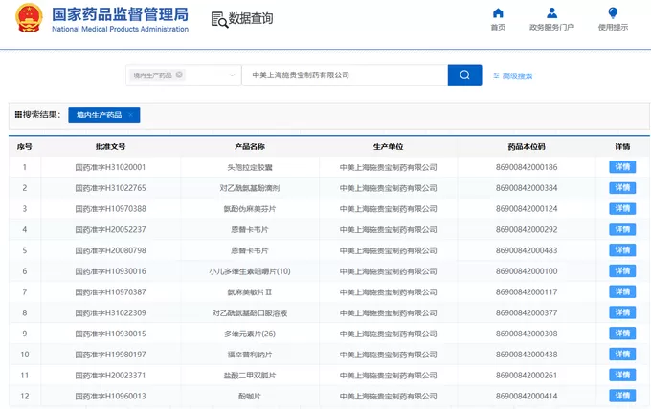Click drug code 86900842000124

coord(527,209)
